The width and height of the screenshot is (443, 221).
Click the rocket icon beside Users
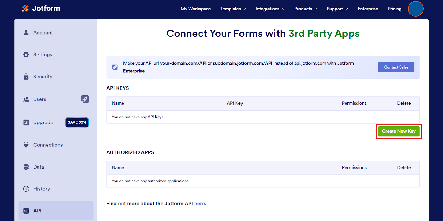tap(85, 99)
